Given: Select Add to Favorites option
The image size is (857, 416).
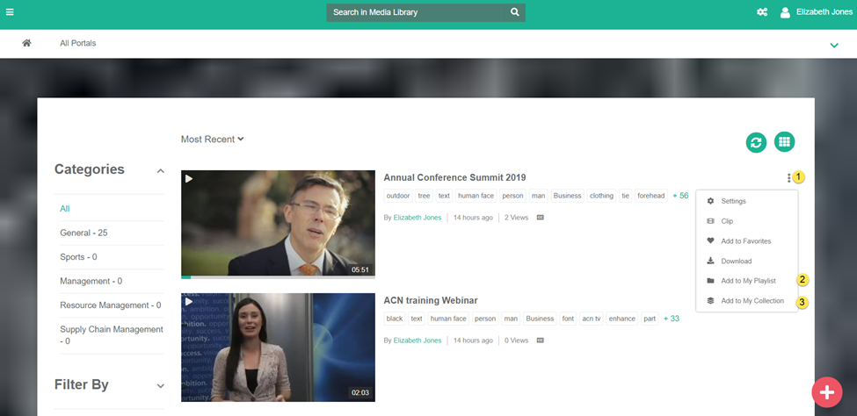Looking at the screenshot, I should pyautogui.click(x=745, y=241).
